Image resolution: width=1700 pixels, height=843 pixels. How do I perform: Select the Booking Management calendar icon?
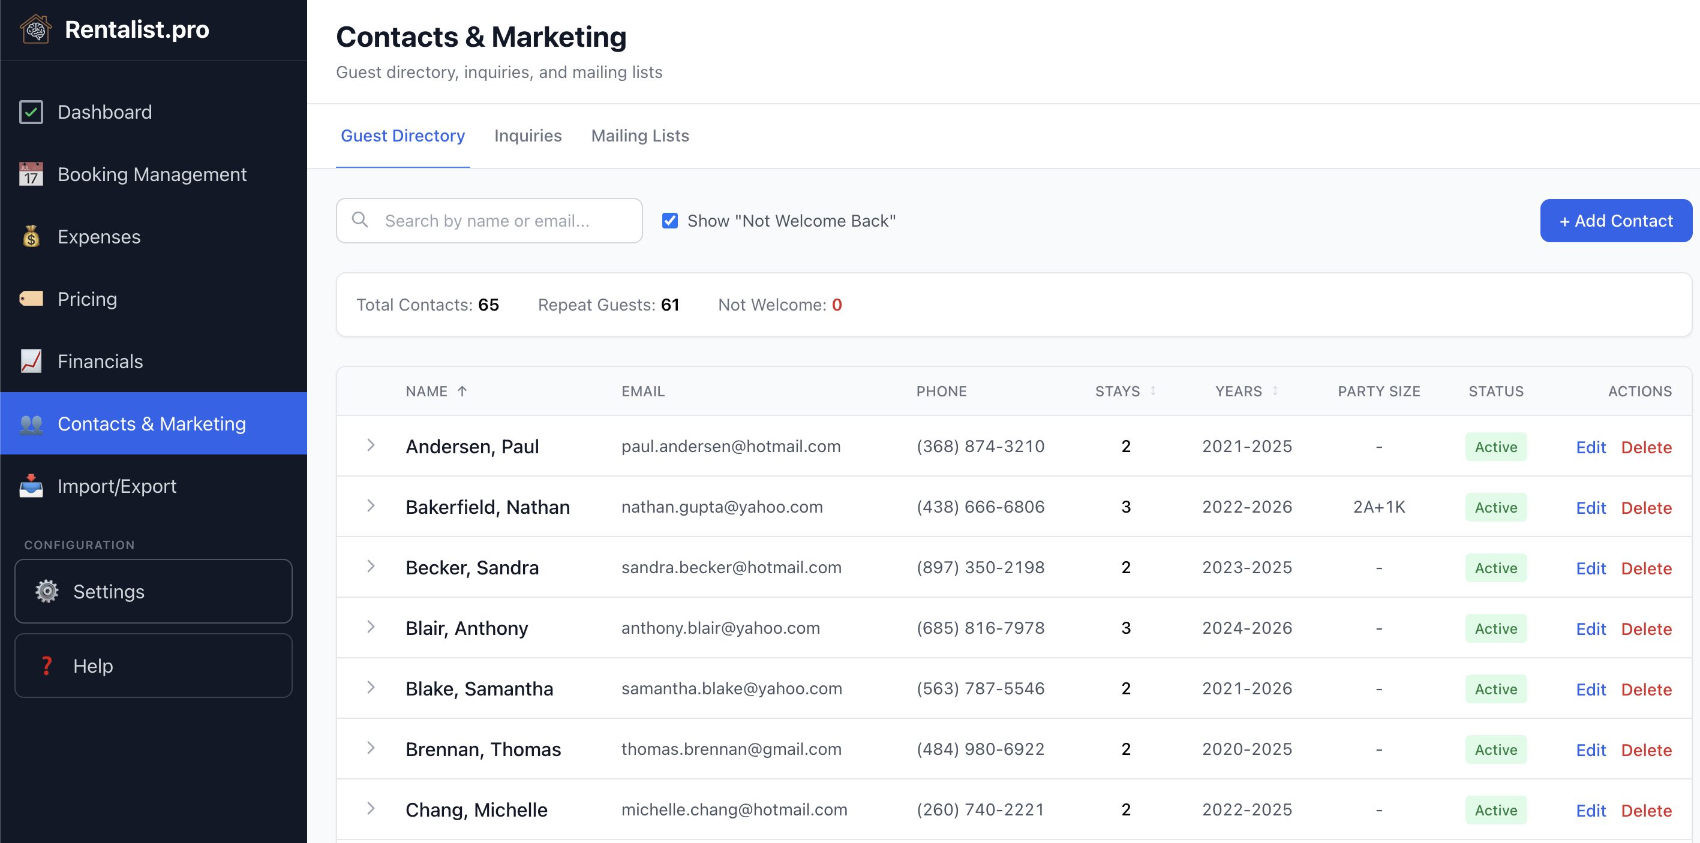tap(31, 173)
